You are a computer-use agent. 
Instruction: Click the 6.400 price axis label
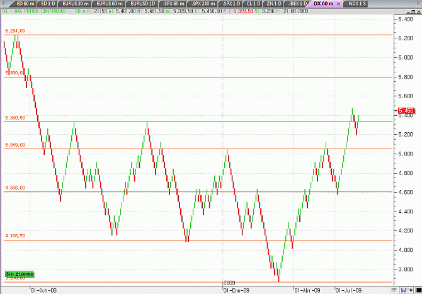[x=406, y=19]
